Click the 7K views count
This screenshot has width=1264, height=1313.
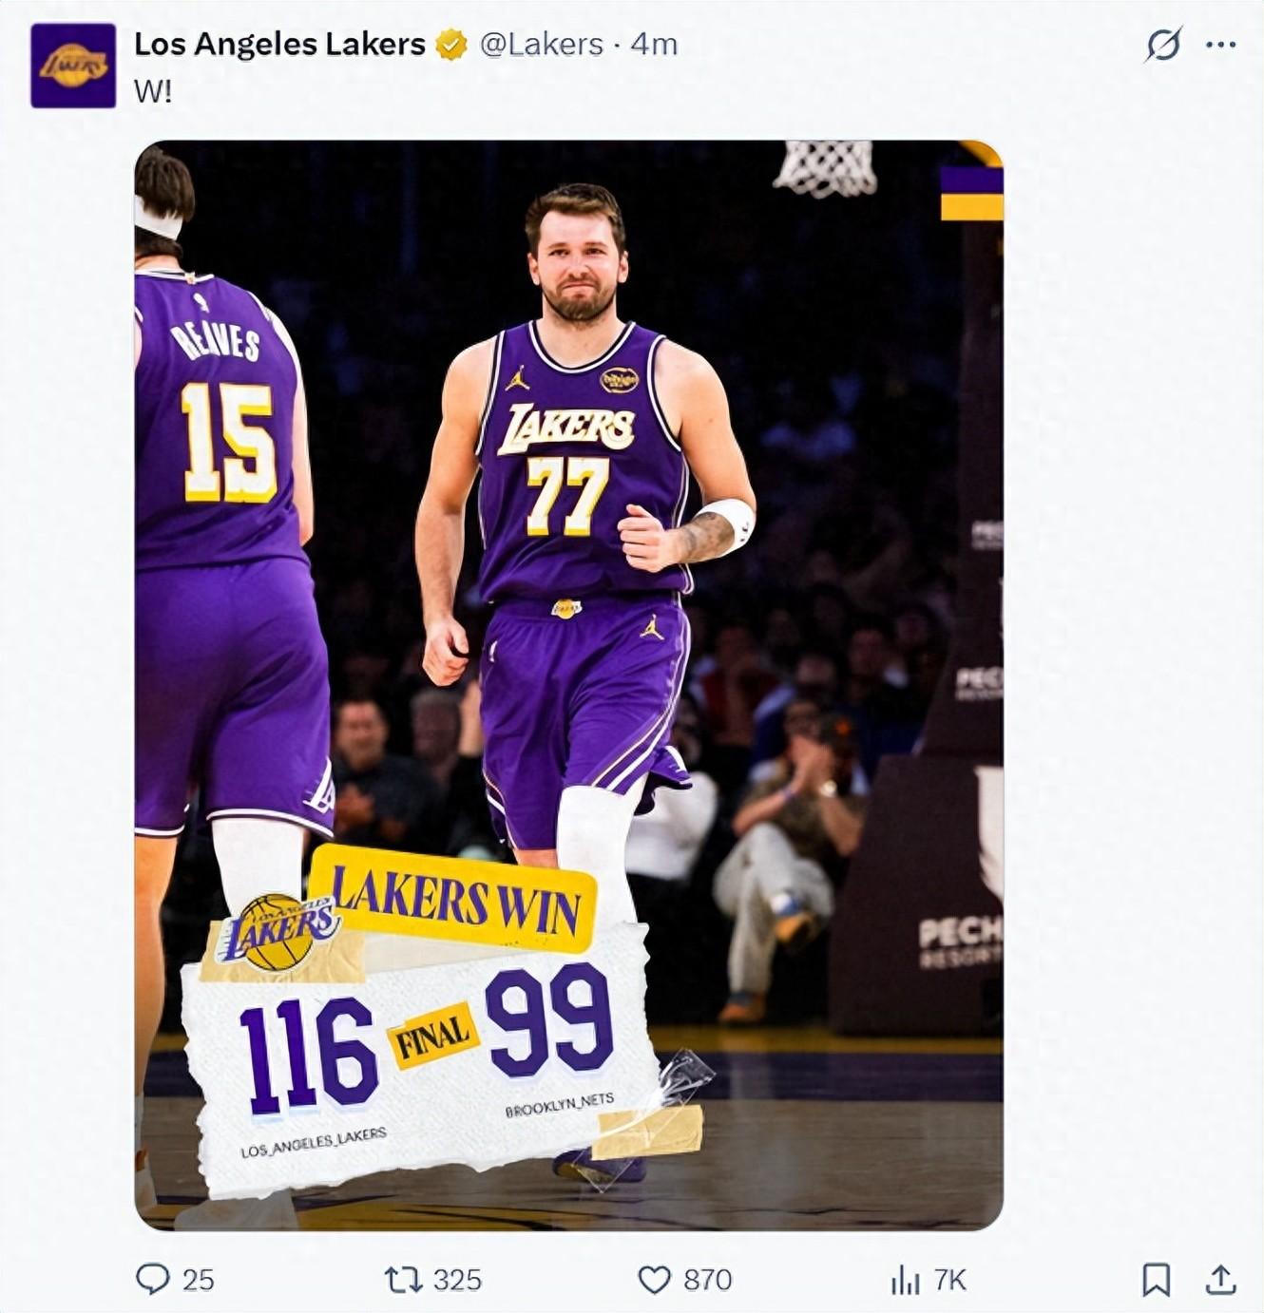click(949, 1280)
